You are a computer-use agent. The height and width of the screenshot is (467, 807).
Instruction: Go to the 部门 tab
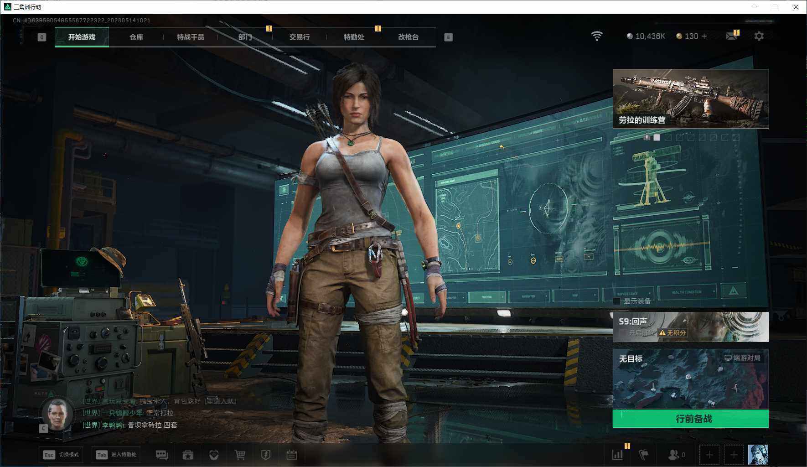click(245, 37)
